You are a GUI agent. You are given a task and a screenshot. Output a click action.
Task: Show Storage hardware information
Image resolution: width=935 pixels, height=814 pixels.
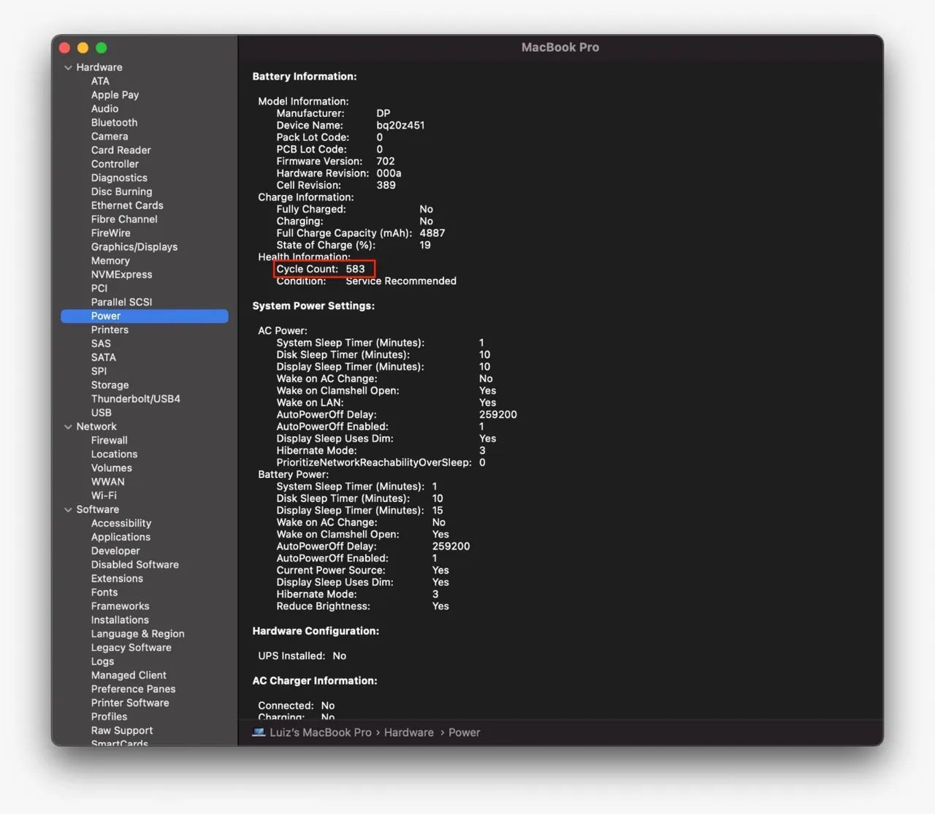(x=110, y=385)
